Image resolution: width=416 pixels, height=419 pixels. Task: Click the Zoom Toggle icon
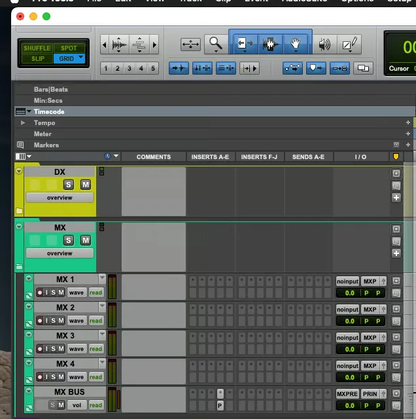click(190, 45)
